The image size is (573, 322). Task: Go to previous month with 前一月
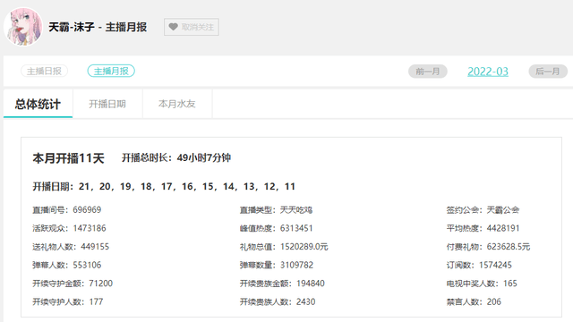click(428, 72)
